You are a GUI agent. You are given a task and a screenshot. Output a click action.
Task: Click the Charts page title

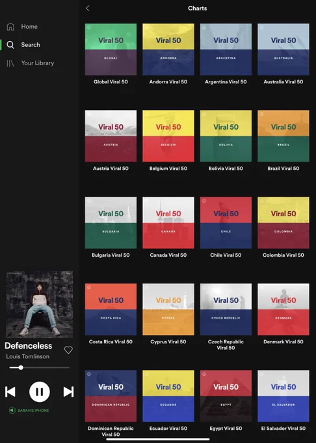tap(197, 8)
